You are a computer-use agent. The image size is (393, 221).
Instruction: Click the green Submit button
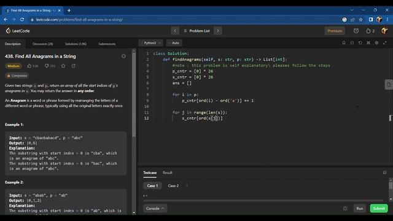[379, 209]
